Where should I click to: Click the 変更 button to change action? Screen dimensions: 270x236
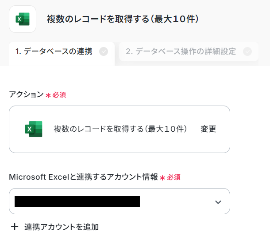(x=208, y=129)
